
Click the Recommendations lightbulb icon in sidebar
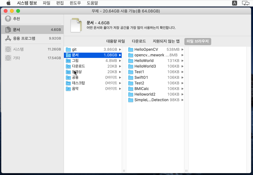[x=8, y=19]
